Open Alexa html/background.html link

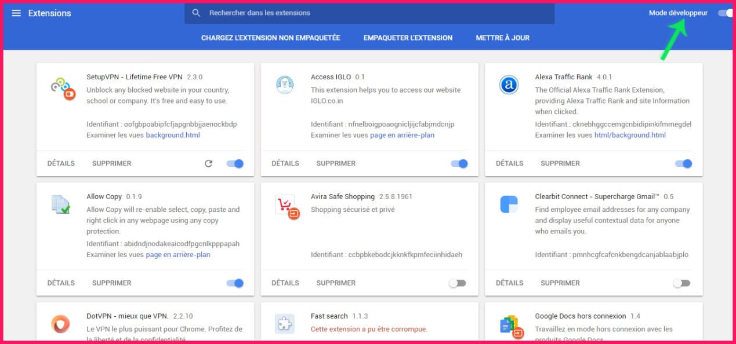point(630,135)
